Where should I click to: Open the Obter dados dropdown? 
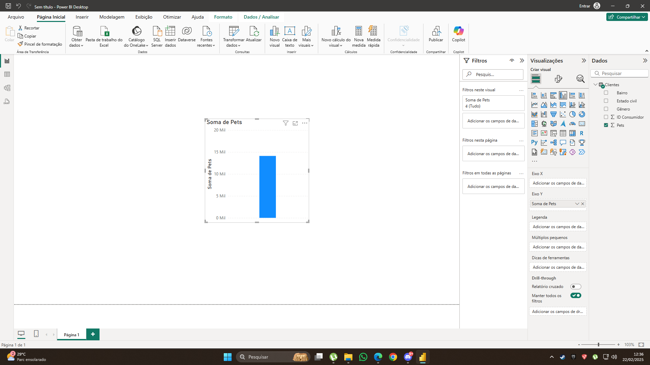[x=77, y=36]
